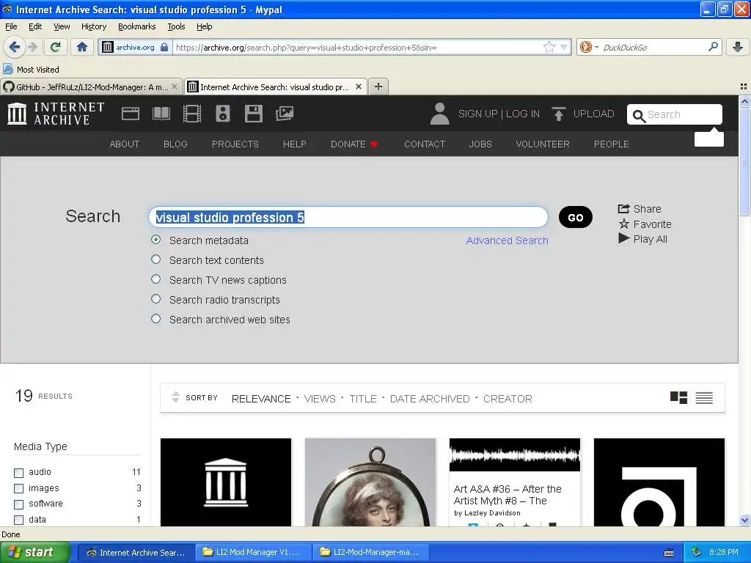Click the system tray keyboard icon

click(669, 553)
